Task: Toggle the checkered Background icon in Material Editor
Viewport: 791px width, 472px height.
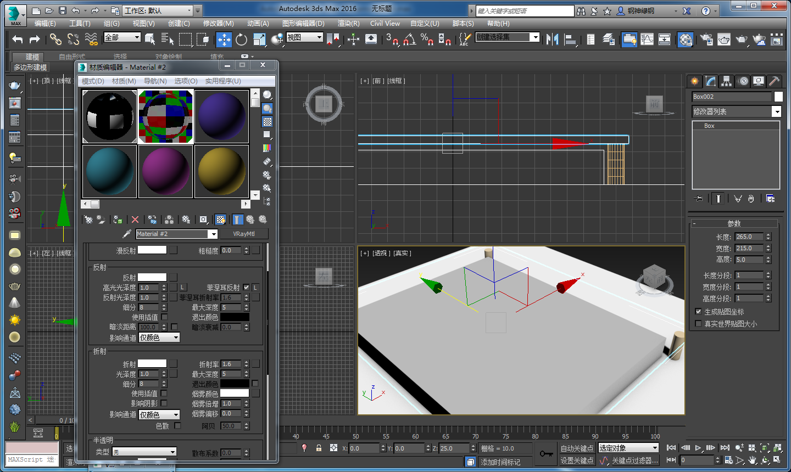Action: [267, 122]
